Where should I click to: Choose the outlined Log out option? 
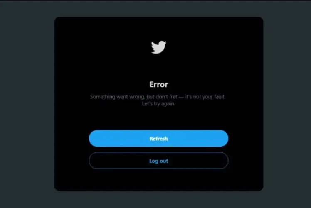(158, 161)
